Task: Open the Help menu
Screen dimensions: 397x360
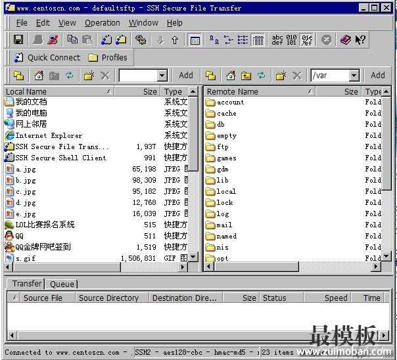Action: [x=174, y=23]
